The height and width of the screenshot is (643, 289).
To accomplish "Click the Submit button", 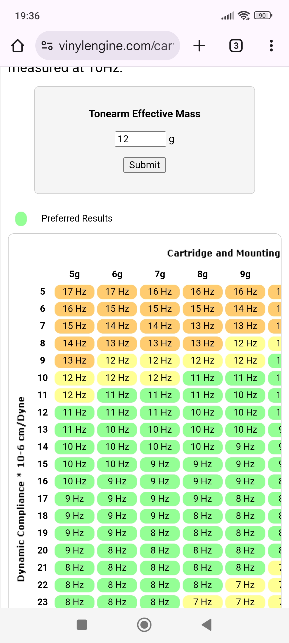I will point(144,165).
